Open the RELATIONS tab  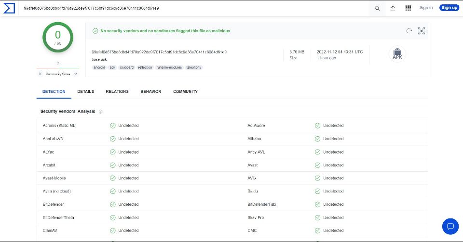[117, 91]
